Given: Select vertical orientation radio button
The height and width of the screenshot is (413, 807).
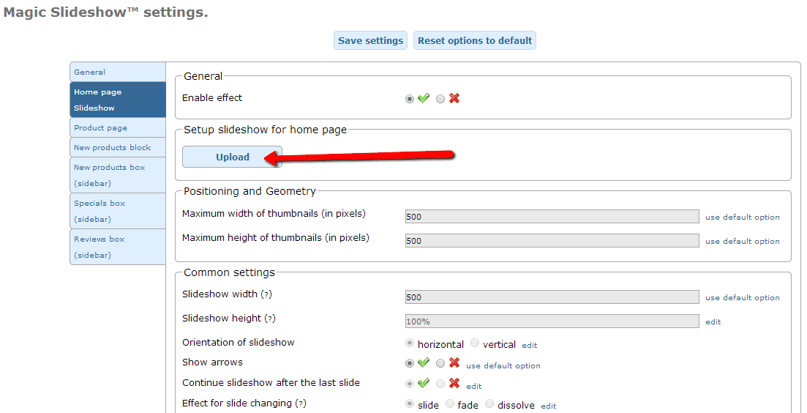Looking at the screenshot, I should (x=475, y=343).
